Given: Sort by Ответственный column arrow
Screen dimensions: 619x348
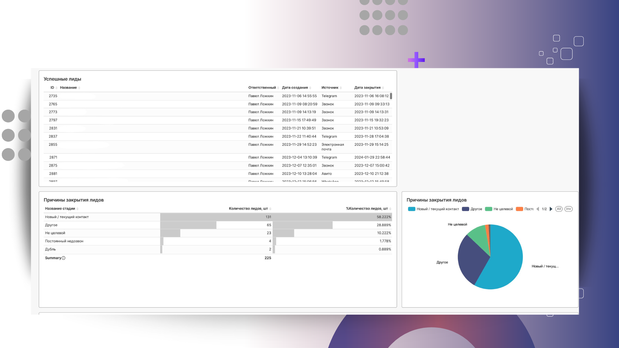Looking at the screenshot, I should tap(278, 88).
